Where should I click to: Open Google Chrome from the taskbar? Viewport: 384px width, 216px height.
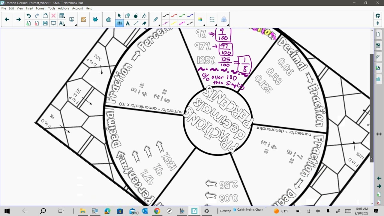pyautogui.click(x=157, y=211)
